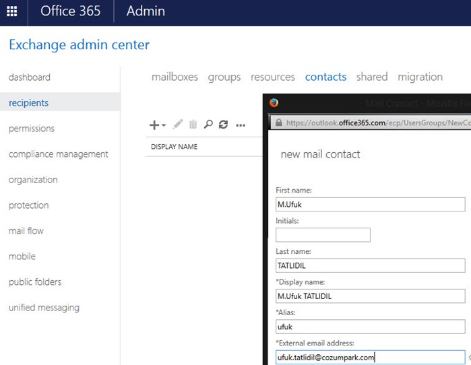Click the Admin header link
The image size is (471, 365).
click(146, 11)
